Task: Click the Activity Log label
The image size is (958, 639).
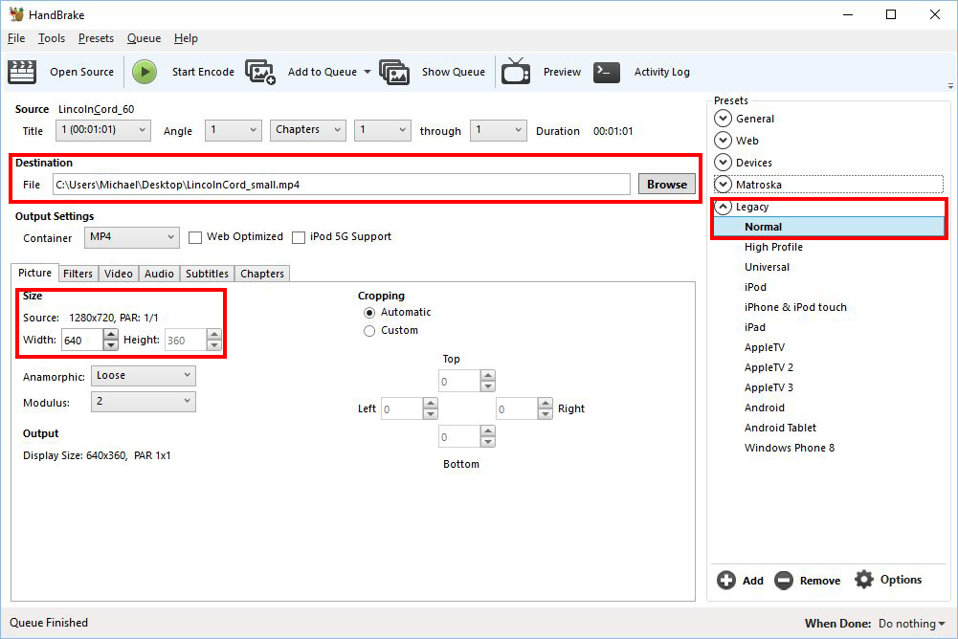Action: tap(661, 72)
